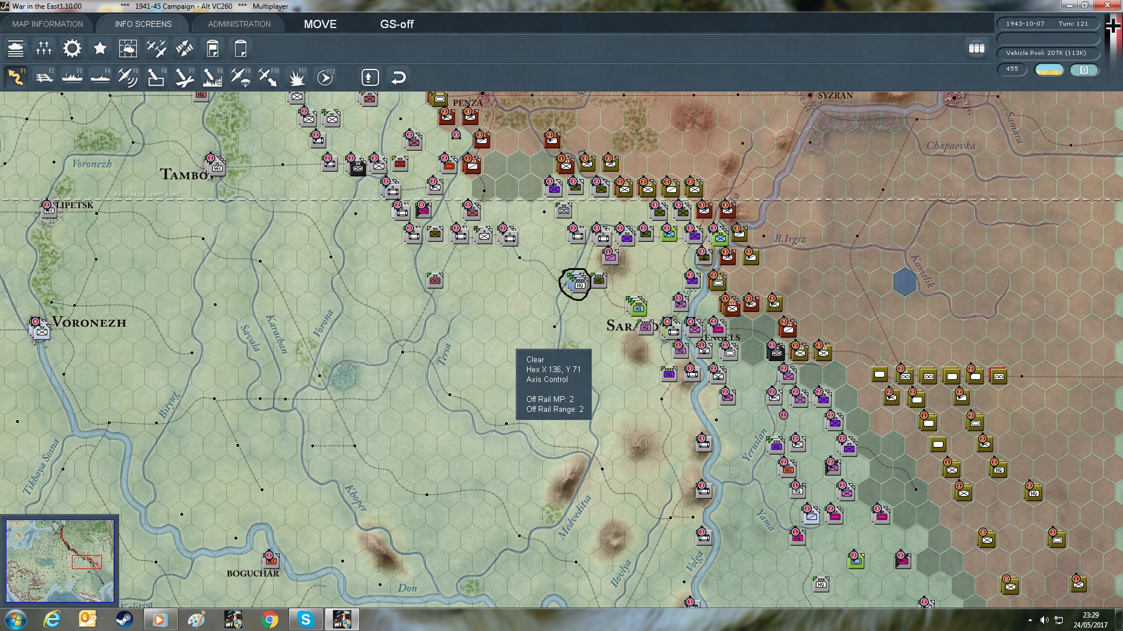Toggle the GS-off ground support setting

(397, 24)
